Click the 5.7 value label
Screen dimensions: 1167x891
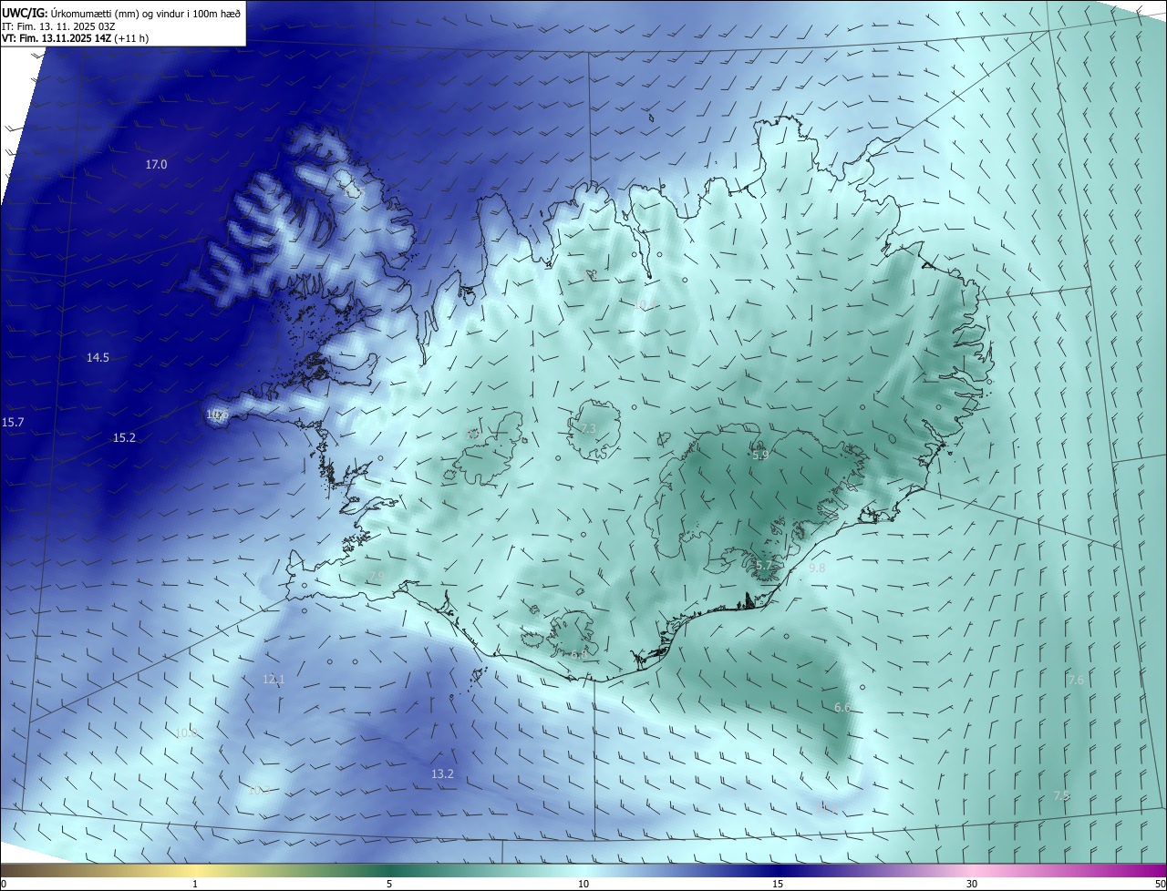(x=764, y=566)
